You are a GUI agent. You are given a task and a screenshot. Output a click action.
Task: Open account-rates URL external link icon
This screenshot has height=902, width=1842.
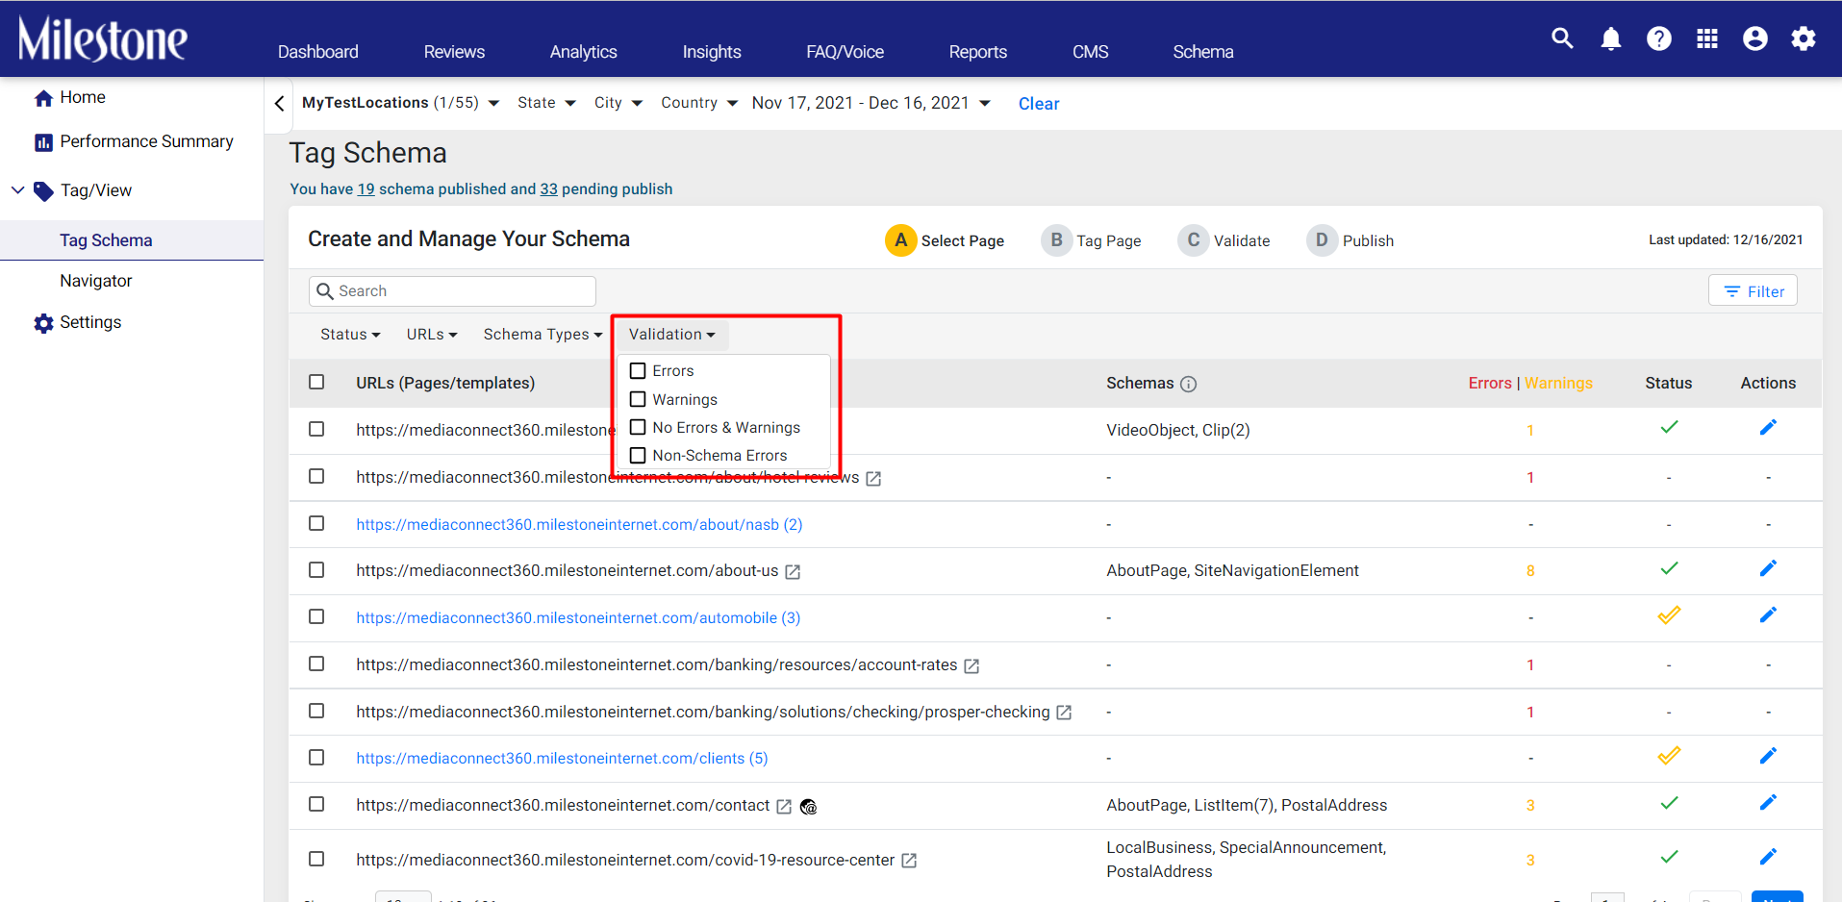pyautogui.click(x=971, y=666)
